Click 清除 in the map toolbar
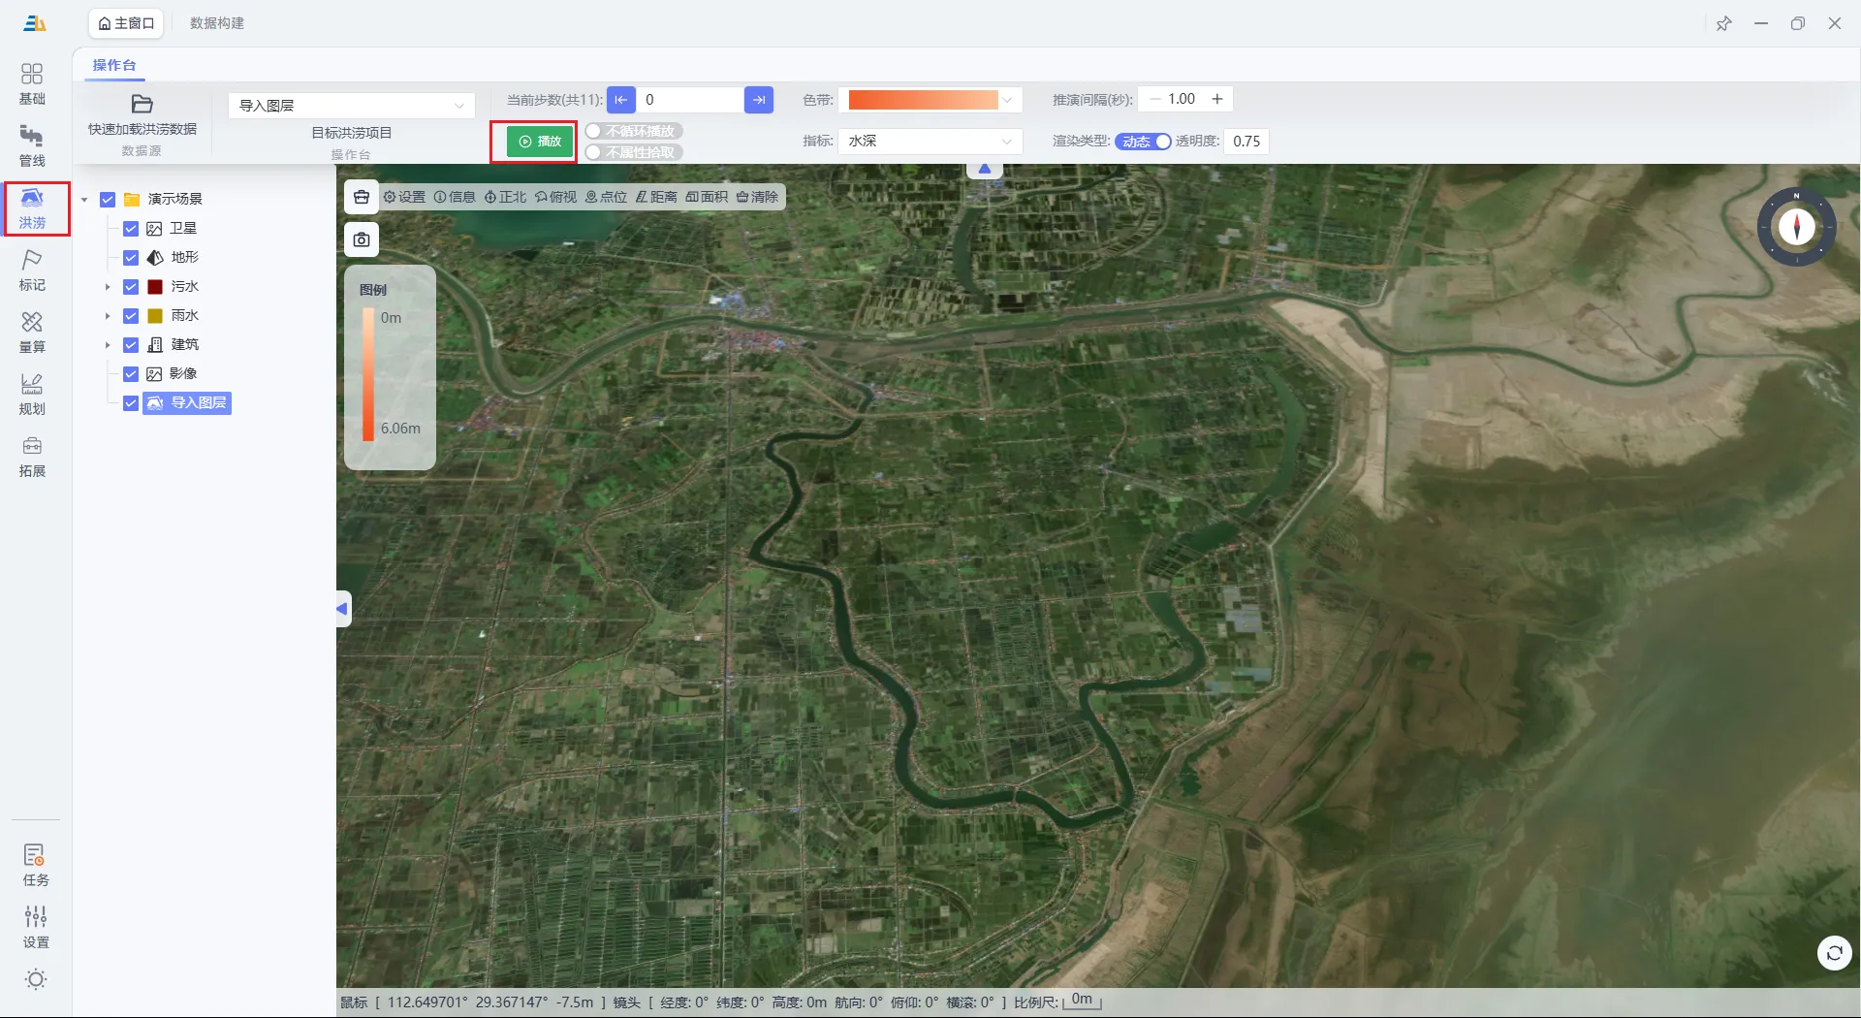This screenshot has width=1861, height=1018. [757, 197]
